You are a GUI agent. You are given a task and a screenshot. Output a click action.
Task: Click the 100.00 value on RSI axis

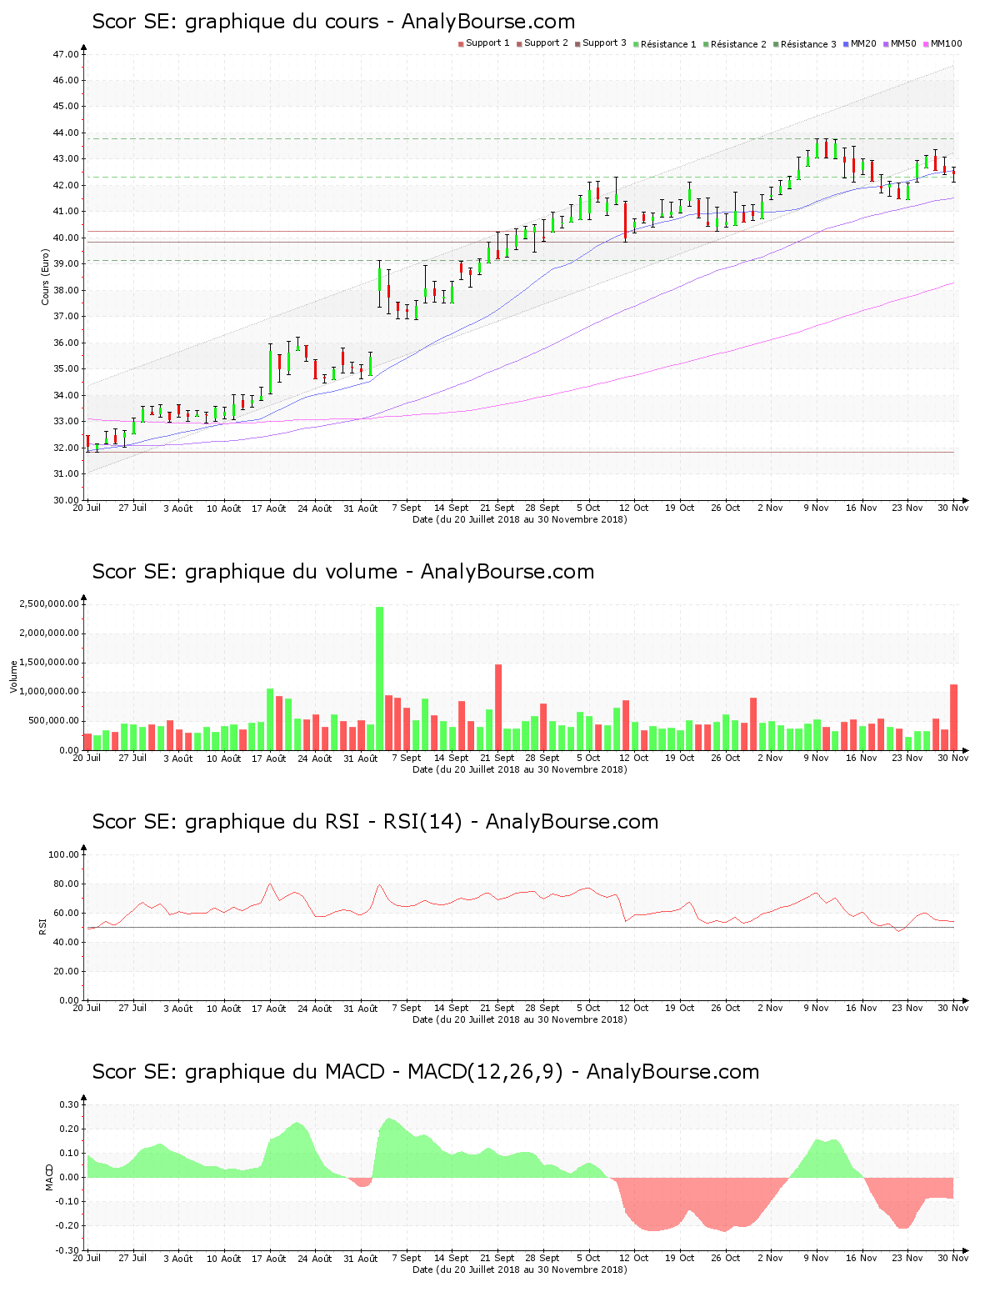point(63,854)
